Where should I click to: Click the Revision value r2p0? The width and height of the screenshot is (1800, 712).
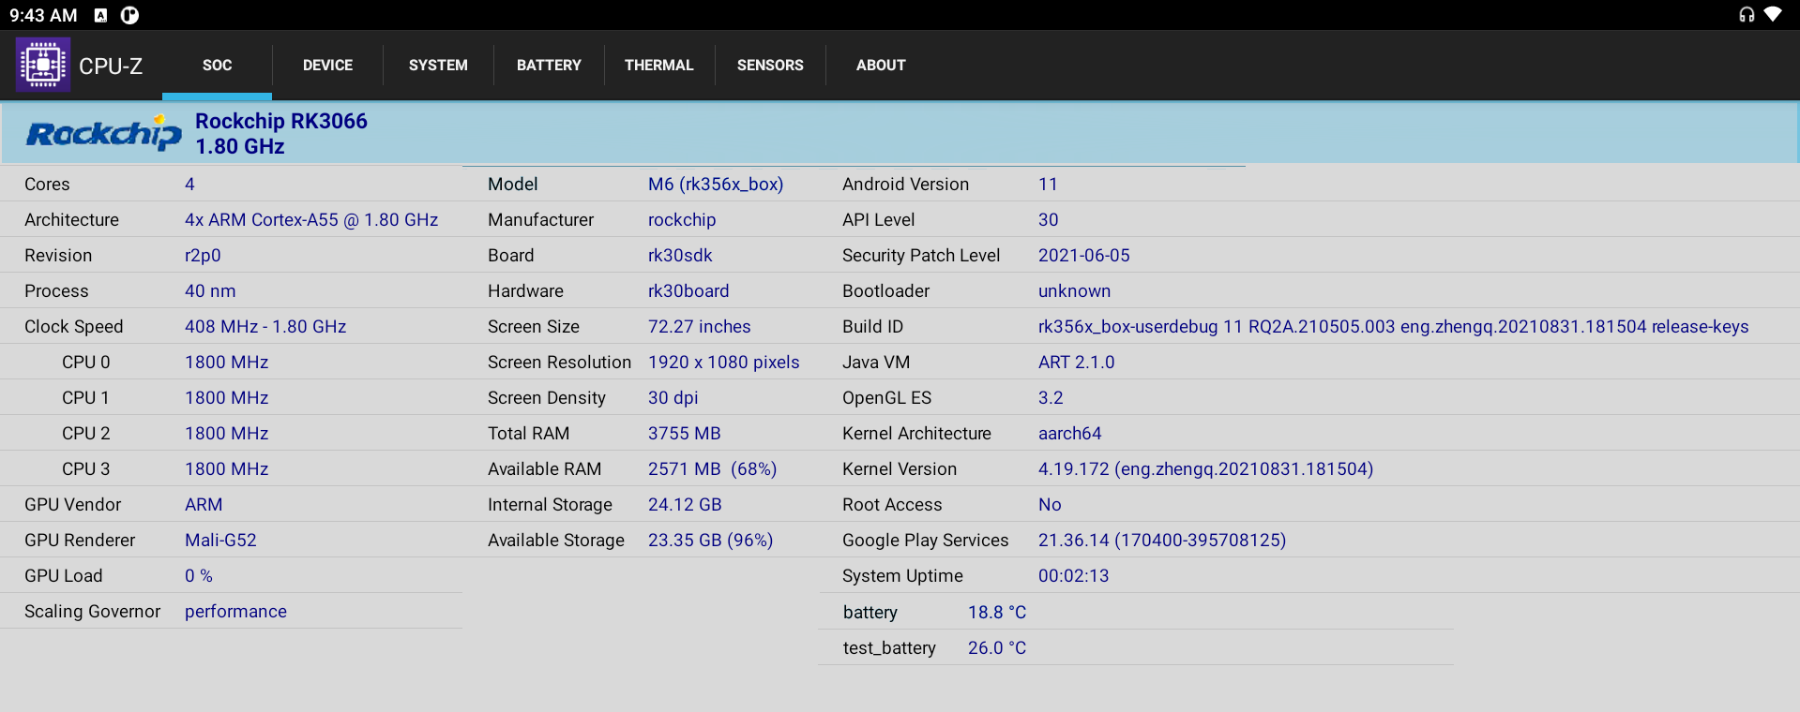coord(203,256)
